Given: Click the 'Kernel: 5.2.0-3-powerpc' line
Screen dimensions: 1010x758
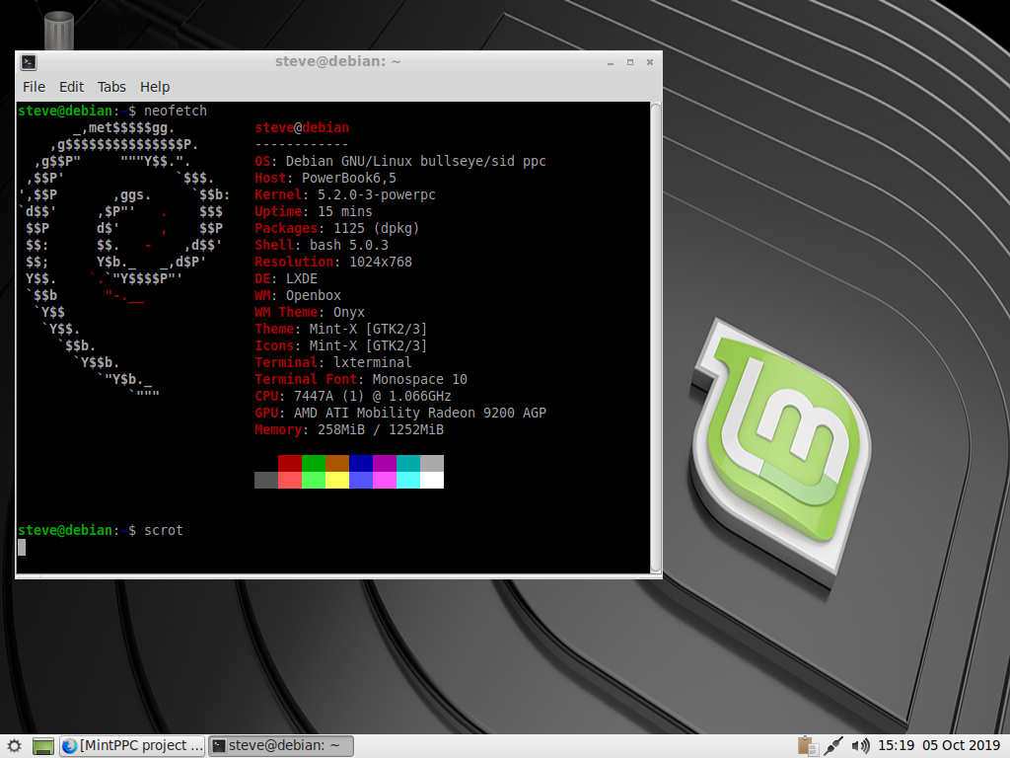Looking at the screenshot, I should [345, 194].
